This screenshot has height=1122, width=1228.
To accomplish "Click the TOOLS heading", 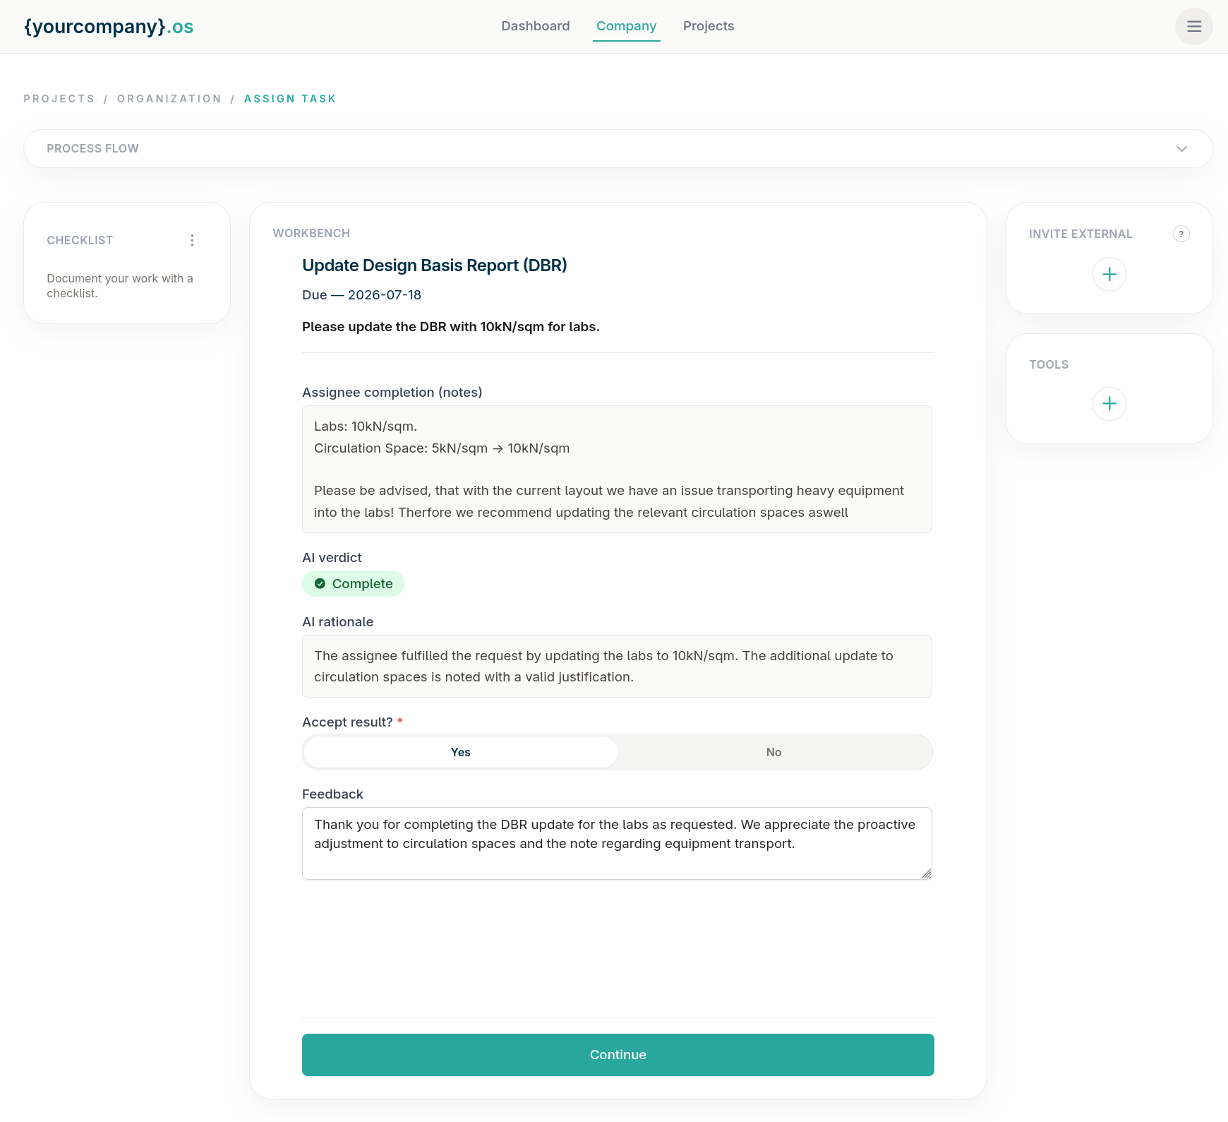I will coord(1048,365).
